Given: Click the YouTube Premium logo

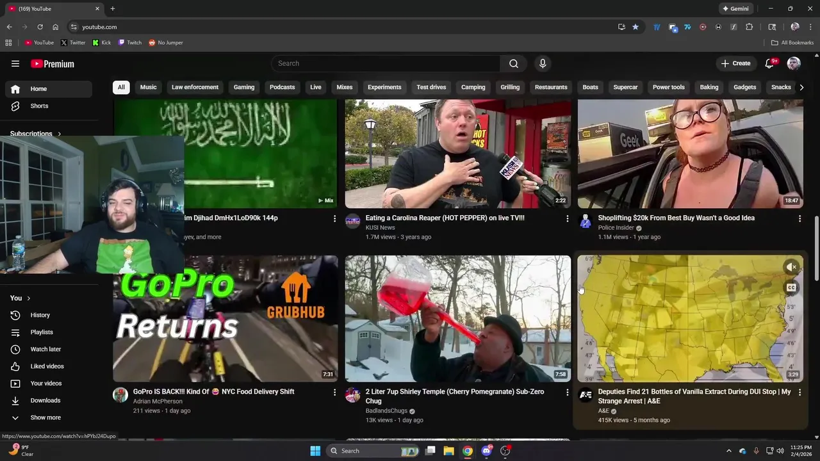Looking at the screenshot, I should click(x=53, y=63).
